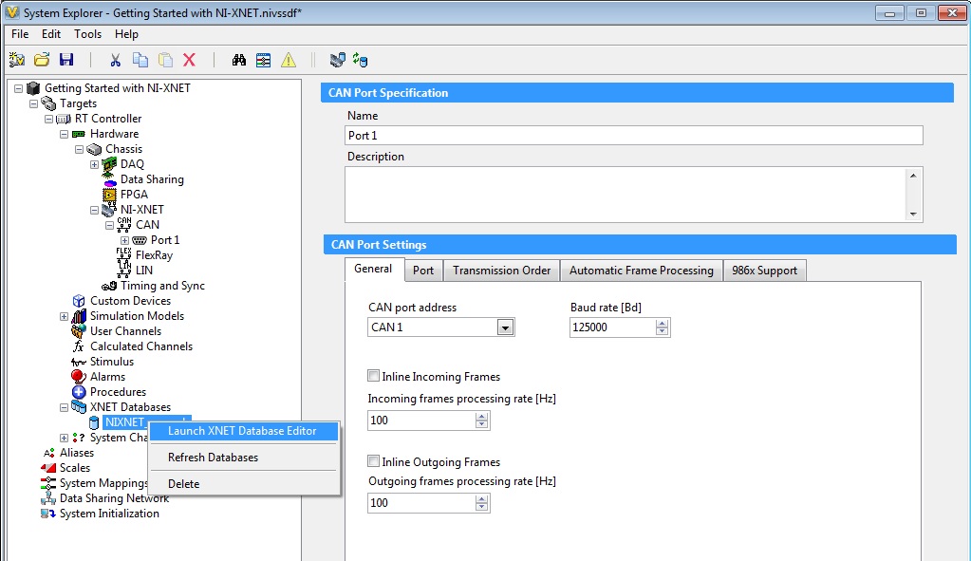Click the Calculated Channels fx icon

click(x=78, y=346)
